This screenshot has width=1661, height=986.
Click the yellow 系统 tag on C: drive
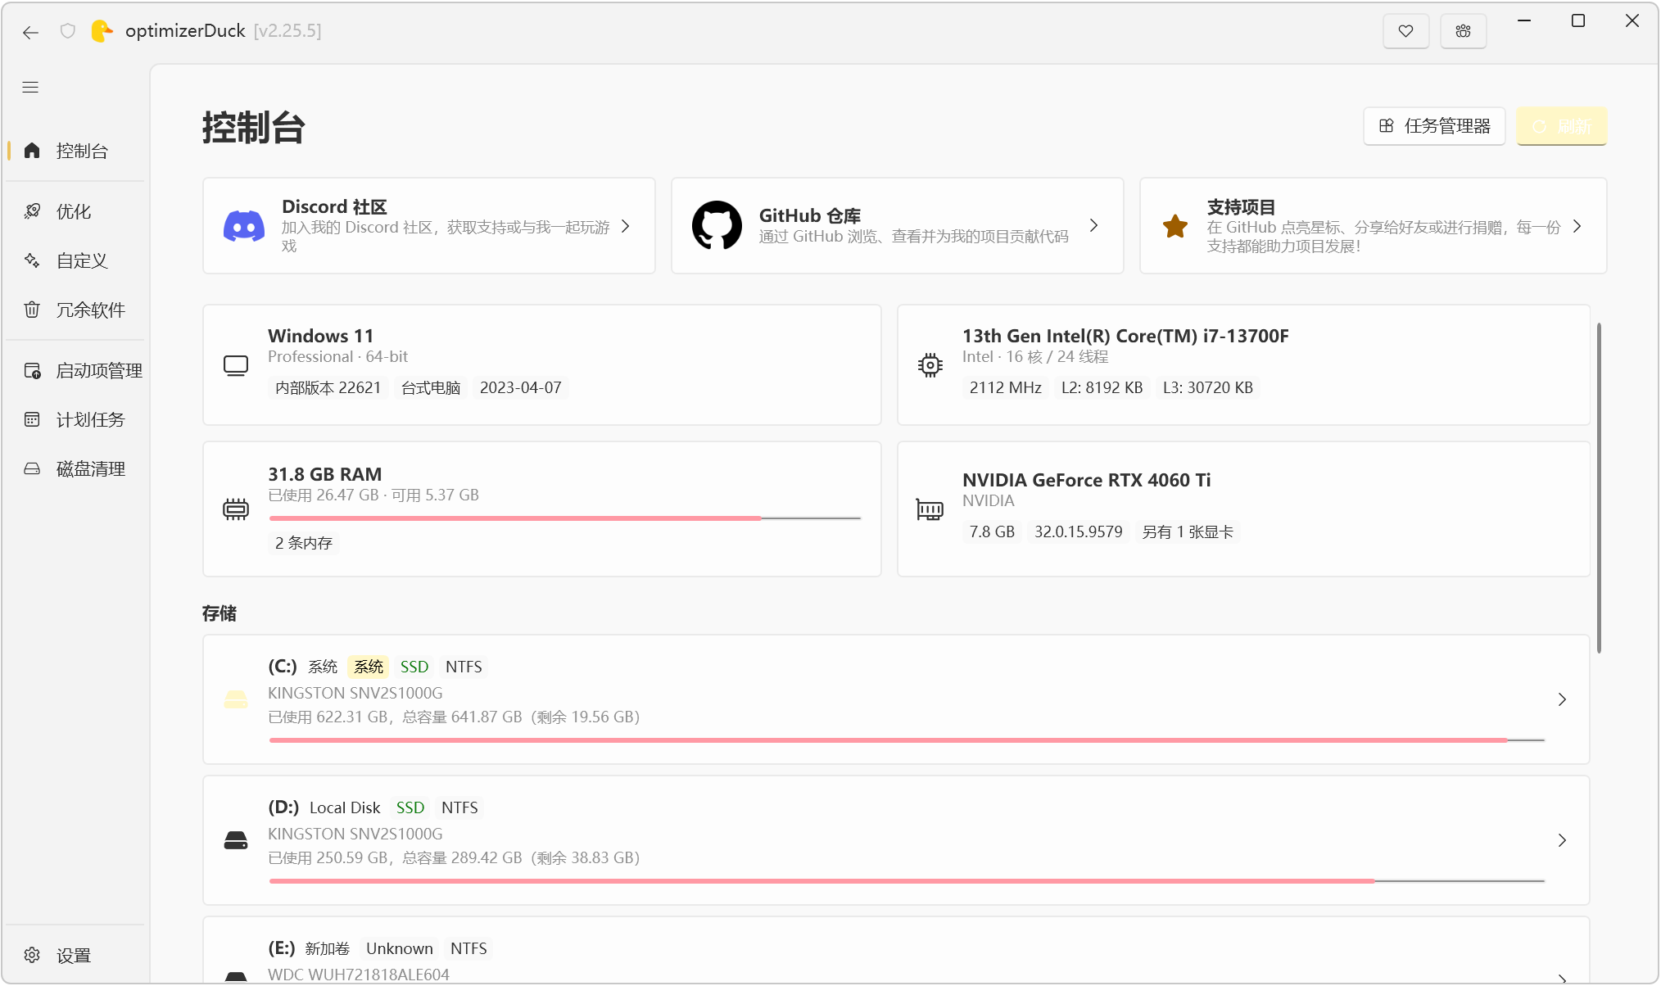[369, 667]
